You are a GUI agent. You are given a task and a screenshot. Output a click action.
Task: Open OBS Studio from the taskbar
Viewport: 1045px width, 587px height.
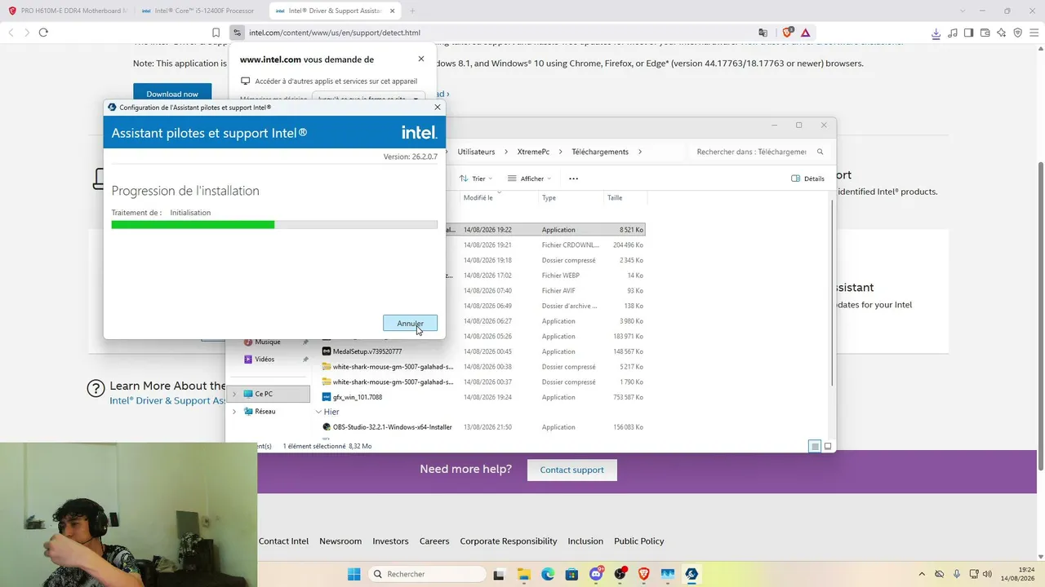tap(620, 574)
